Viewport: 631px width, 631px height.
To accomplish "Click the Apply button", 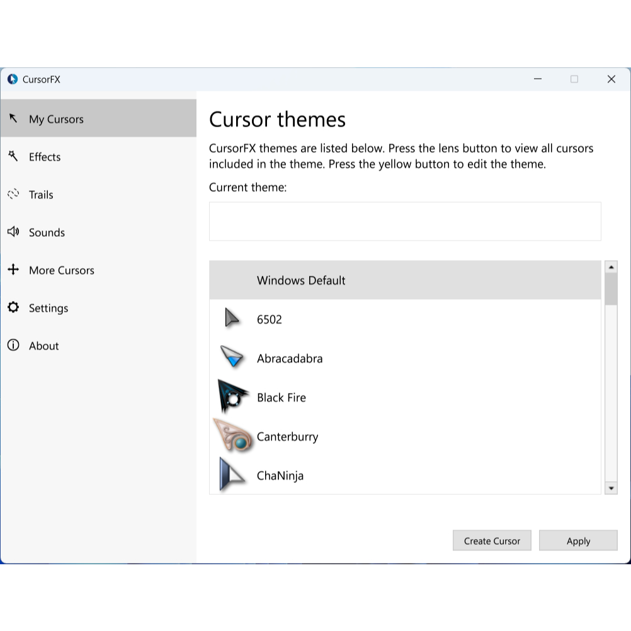I will (577, 540).
